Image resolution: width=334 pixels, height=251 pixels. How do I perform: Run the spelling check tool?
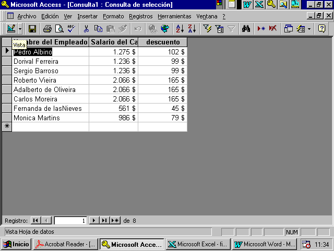(x=71, y=29)
